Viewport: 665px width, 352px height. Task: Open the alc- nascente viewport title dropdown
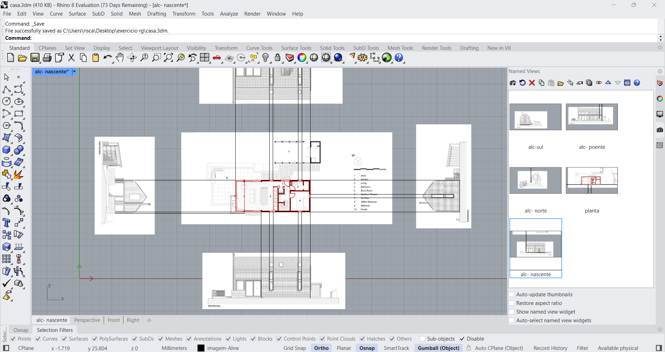74,72
